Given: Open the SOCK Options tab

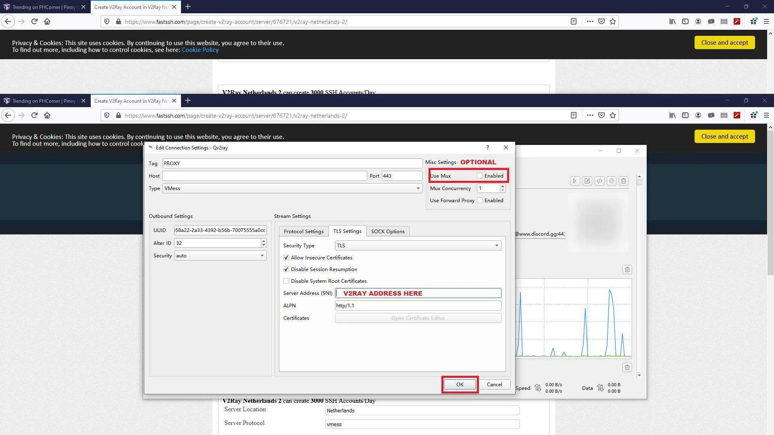Looking at the screenshot, I should pyautogui.click(x=388, y=231).
